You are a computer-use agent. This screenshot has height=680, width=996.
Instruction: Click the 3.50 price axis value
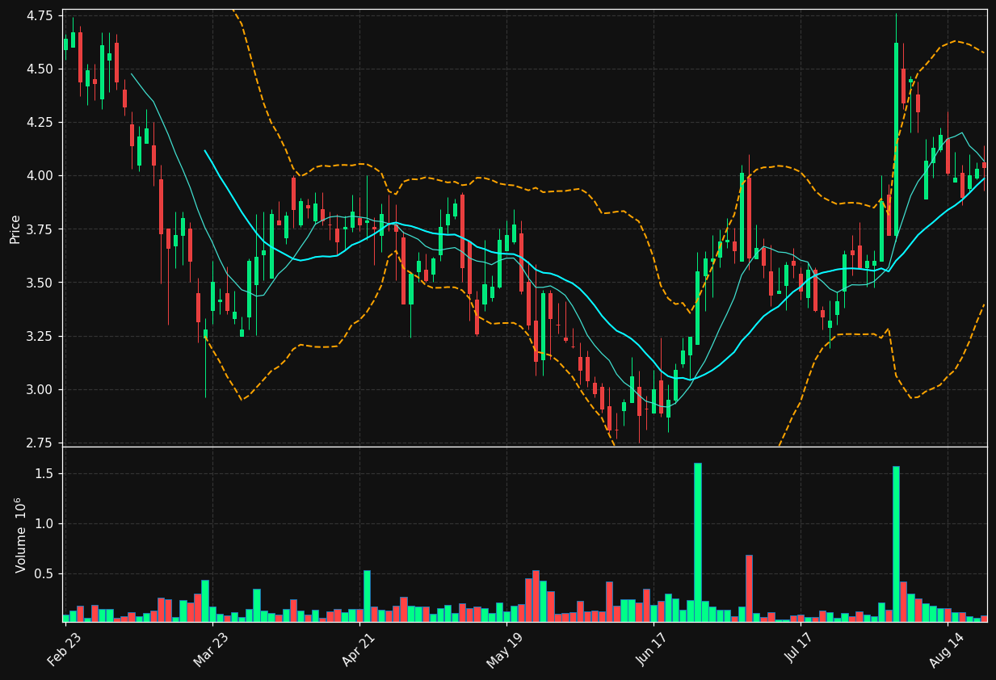41,283
